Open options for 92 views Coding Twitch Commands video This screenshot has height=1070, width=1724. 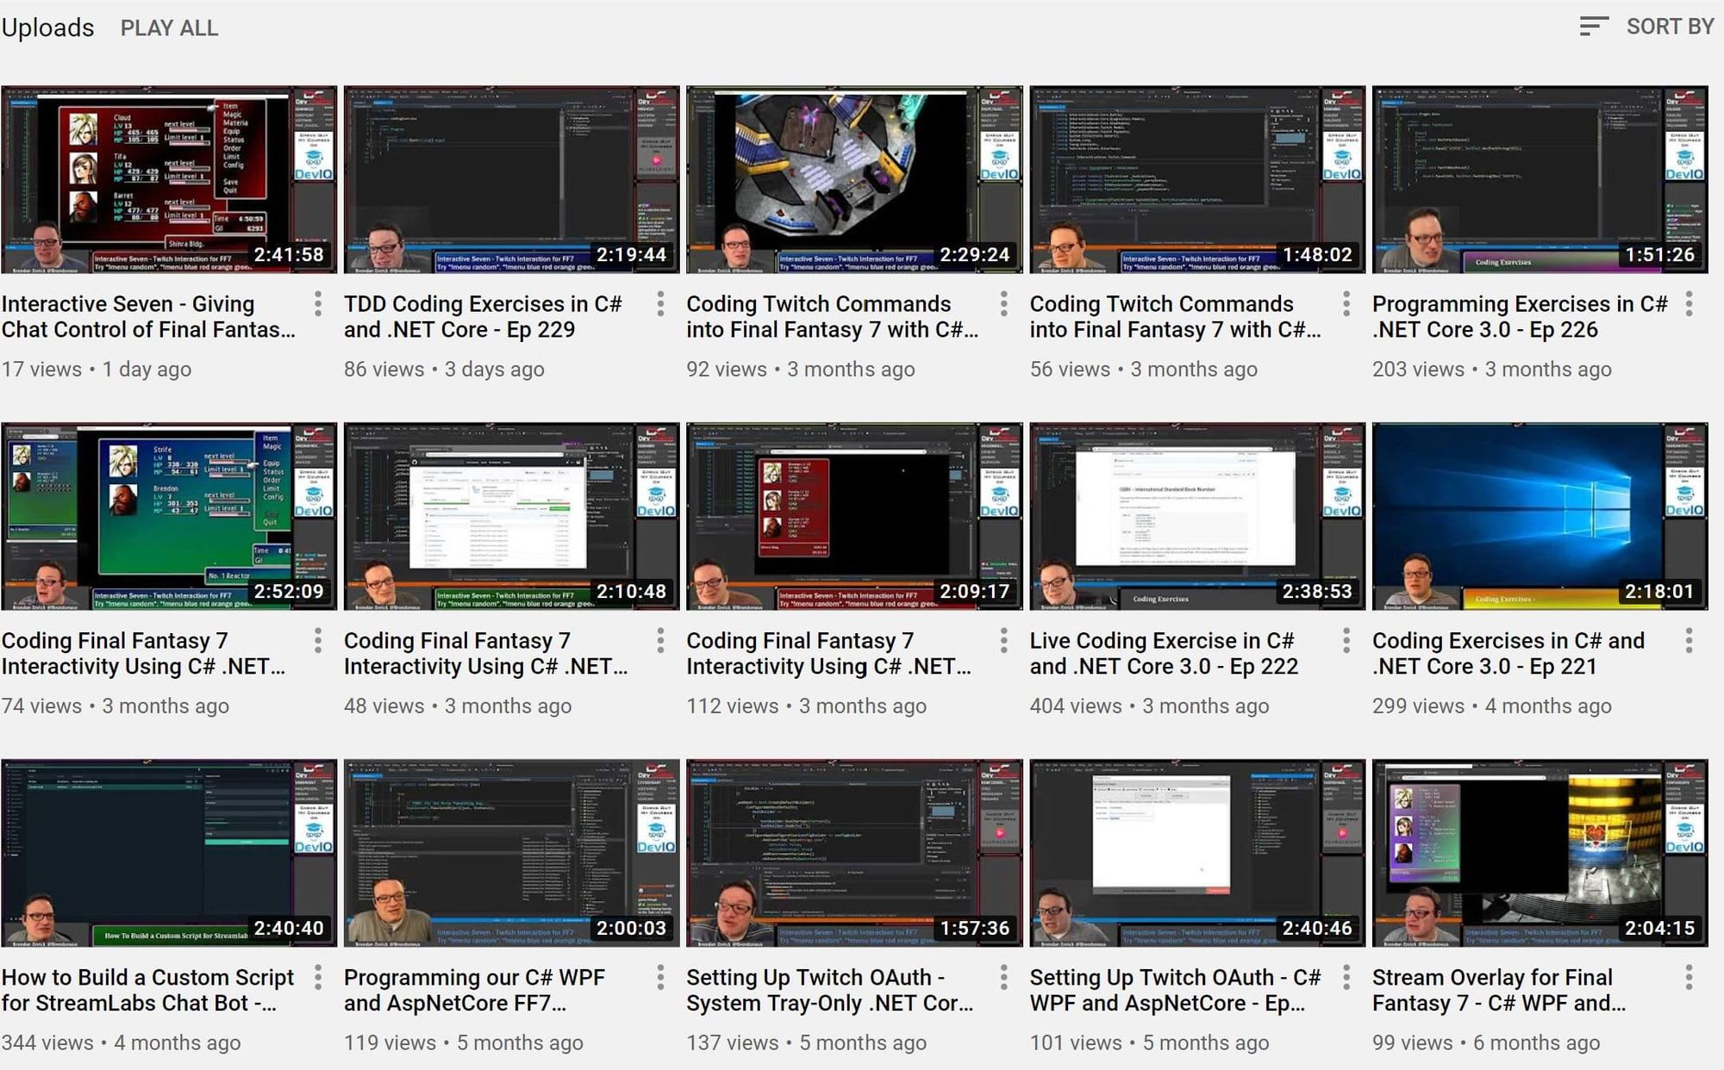[1003, 303]
